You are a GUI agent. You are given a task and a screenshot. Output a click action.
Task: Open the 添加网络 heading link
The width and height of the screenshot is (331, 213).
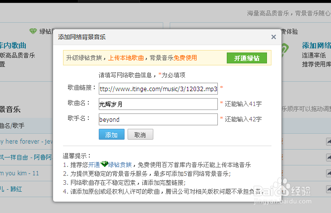click(x=317, y=46)
